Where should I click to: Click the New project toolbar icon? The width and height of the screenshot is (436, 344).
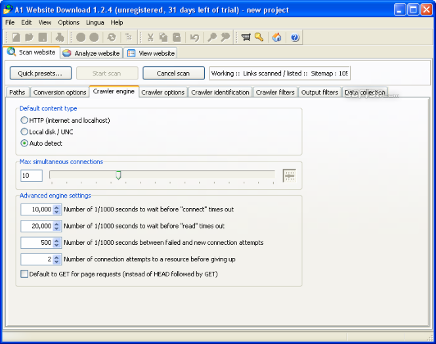pyautogui.click(x=16, y=37)
